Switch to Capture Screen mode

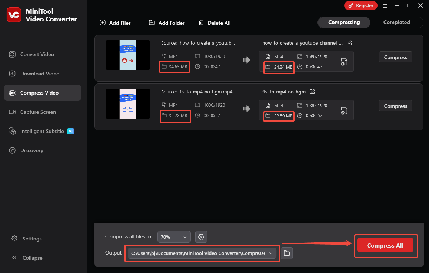pos(38,112)
